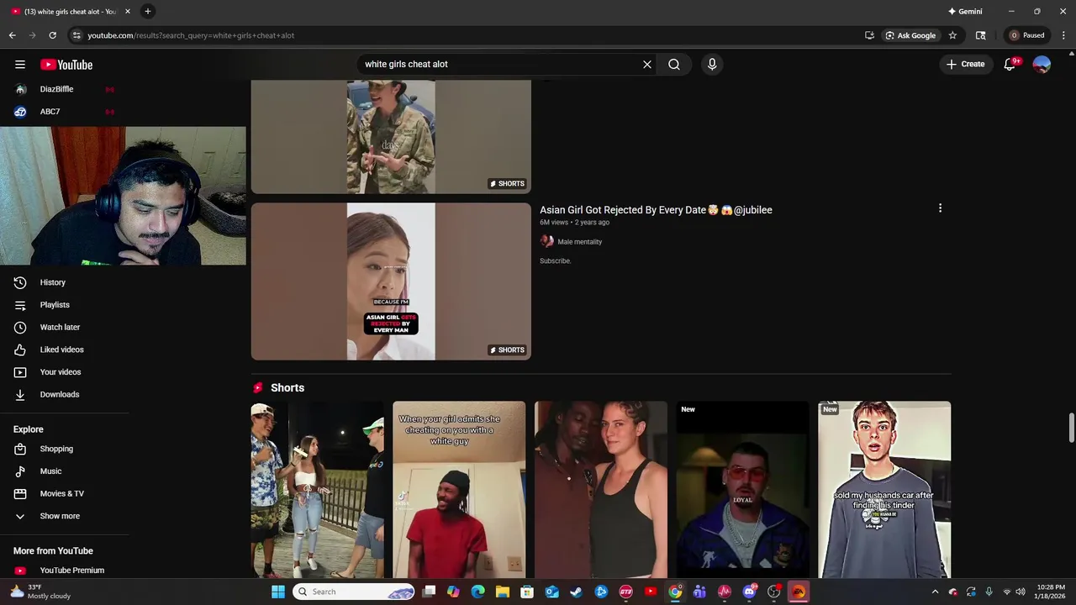1076x605 pixels.
Task: Open a new browser tab
Action: [x=147, y=11]
